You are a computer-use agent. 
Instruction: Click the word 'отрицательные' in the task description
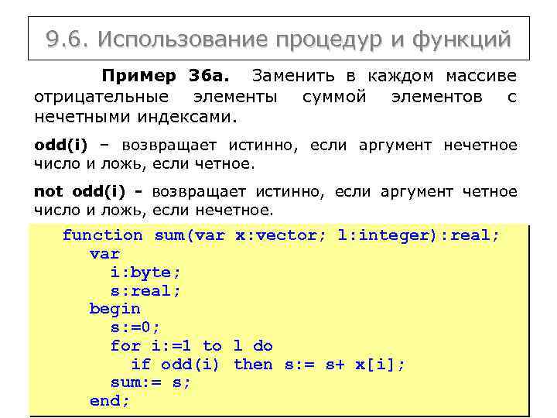(x=101, y=97)
